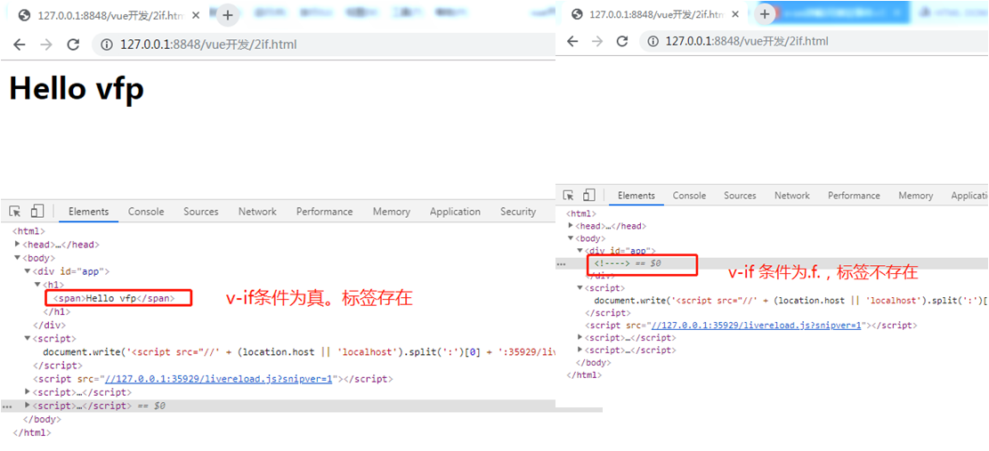Open Security tab in left DevTools
Viewport: 989px width, 451px height.
coord(518,212)
